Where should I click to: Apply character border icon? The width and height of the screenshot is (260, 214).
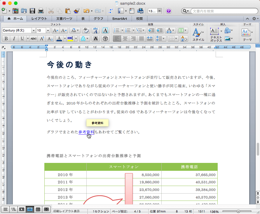click(x=105, y=30)
